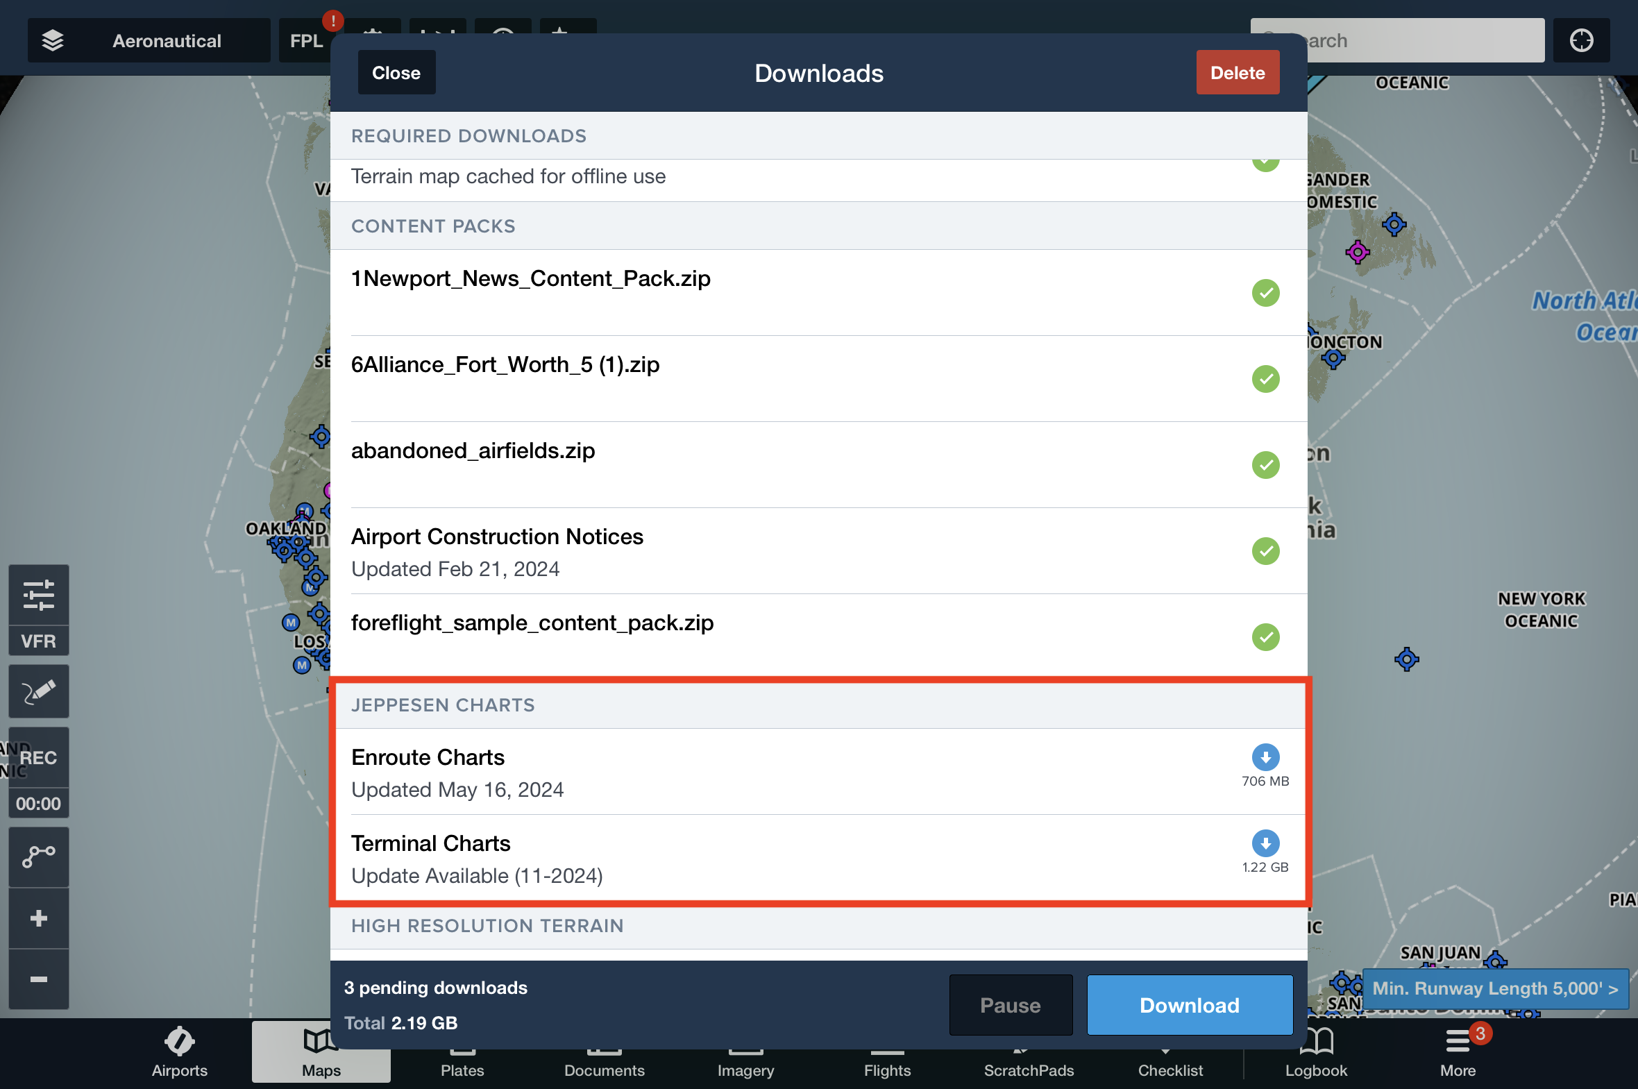Pause the pending downloads

pos(1011,1005)
